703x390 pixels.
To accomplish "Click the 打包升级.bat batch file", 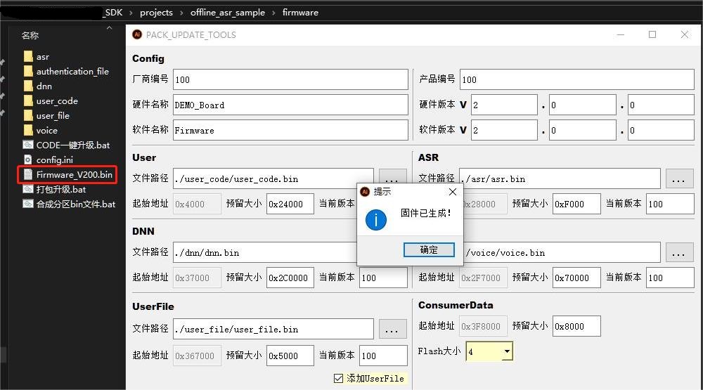I will (60, 190).
